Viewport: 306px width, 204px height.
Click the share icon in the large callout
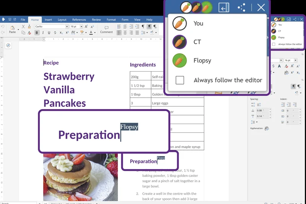241,7
